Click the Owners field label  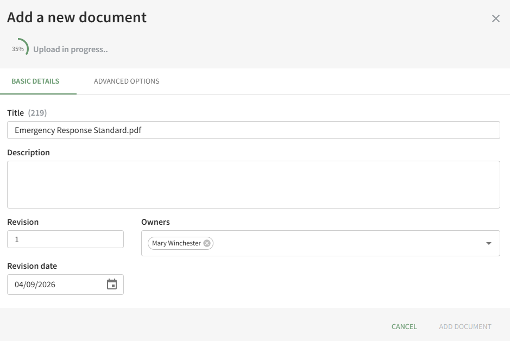pos(155,222)
